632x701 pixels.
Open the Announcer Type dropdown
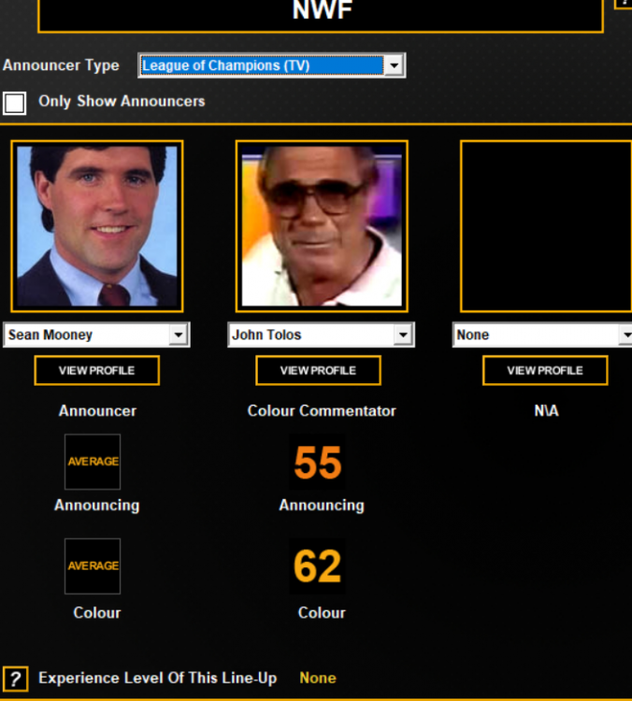pos(394,65)
